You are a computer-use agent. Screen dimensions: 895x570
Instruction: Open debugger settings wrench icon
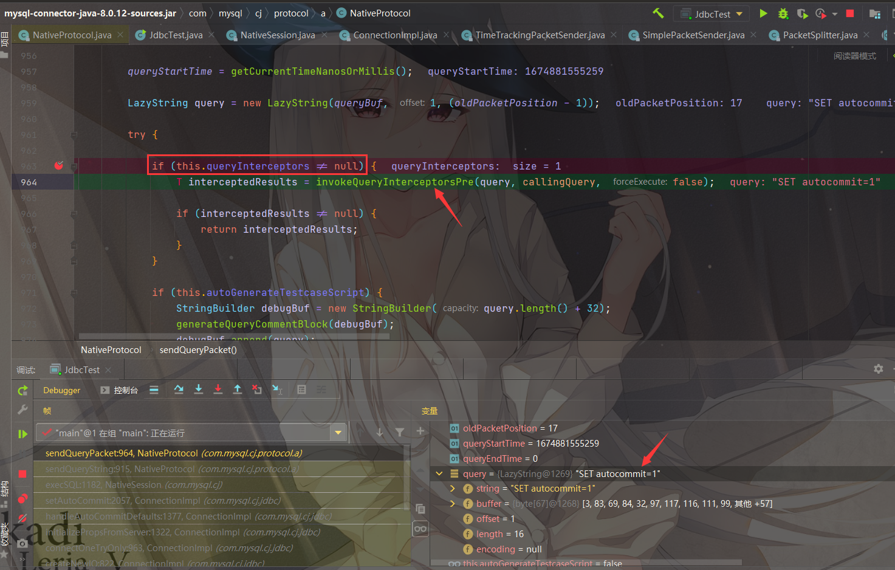click(x=22, y=410)
